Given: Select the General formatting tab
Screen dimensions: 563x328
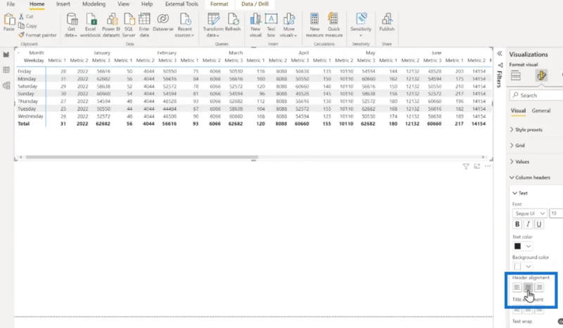Looking at the screenshot, I should 541,111.
